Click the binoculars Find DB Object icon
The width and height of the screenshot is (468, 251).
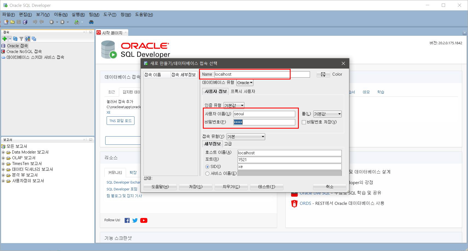[x=91, y=22]
